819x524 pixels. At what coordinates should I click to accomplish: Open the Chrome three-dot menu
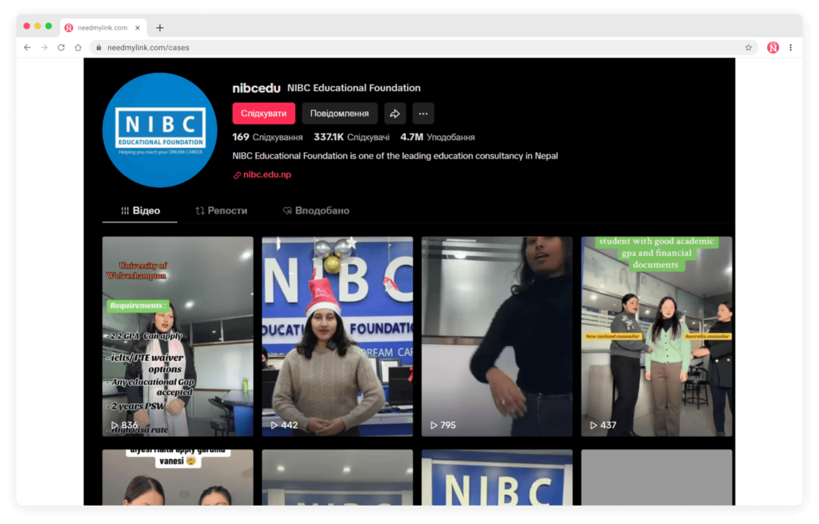791,47
